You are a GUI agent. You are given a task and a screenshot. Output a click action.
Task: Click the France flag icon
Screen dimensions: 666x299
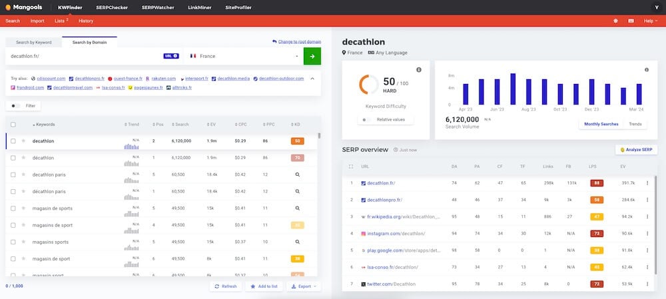193,56
